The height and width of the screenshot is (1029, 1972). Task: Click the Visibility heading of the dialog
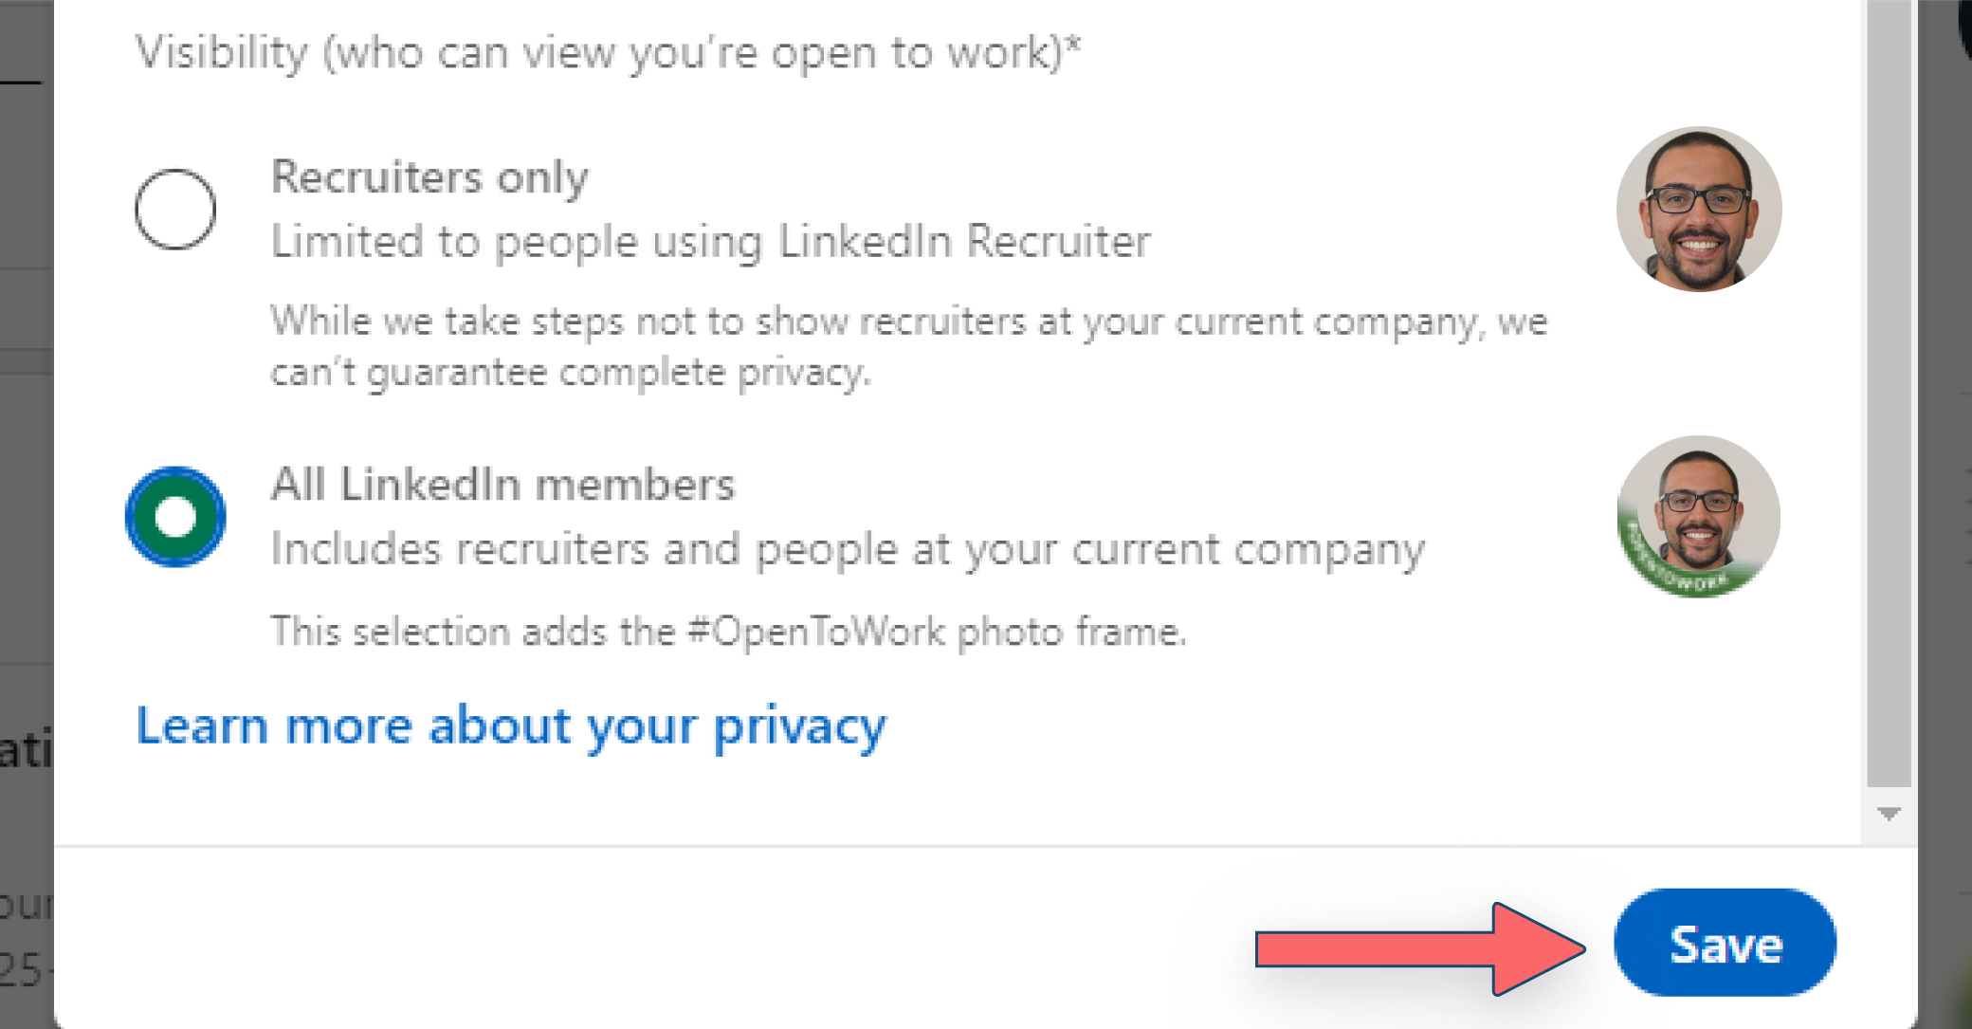click(x=607, y=52)
